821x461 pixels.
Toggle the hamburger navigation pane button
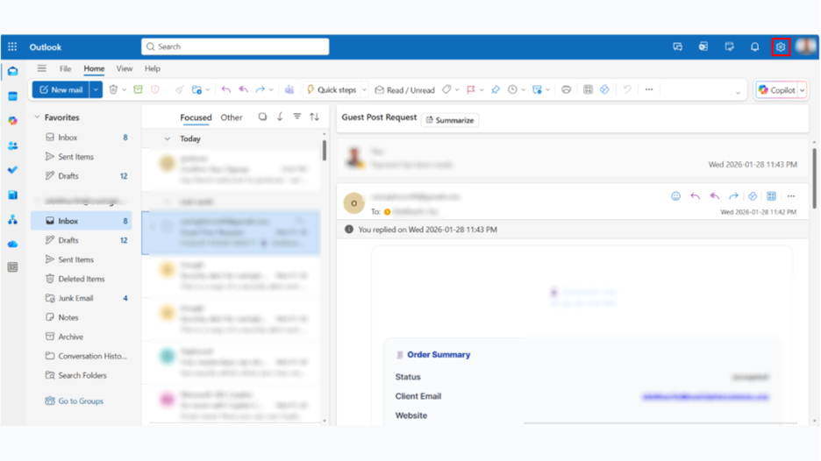[x=41, y=68]
